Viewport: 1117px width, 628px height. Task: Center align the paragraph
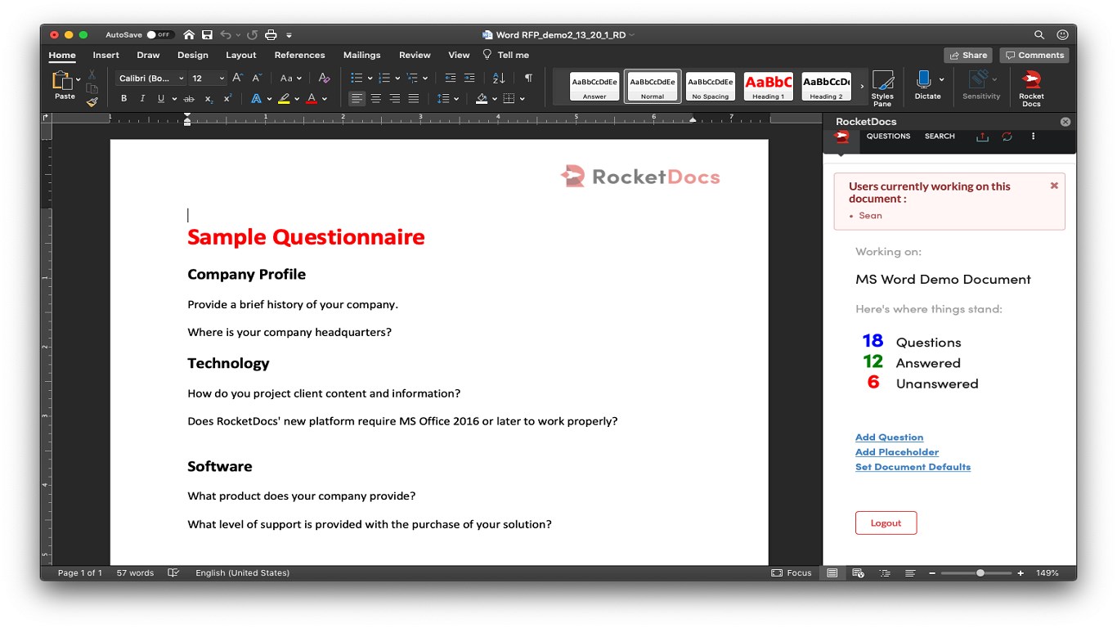click(375, 99)
